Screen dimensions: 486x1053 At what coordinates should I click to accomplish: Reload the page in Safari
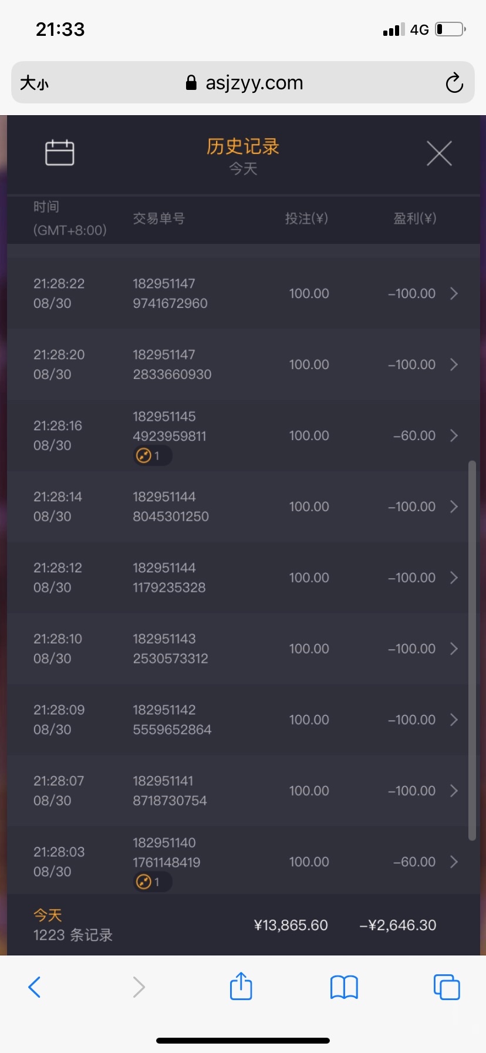[x=454, y=83]
